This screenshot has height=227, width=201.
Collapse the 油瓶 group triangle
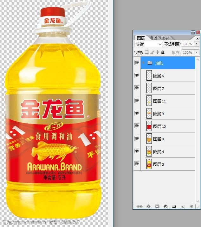(x=143, y=63)
